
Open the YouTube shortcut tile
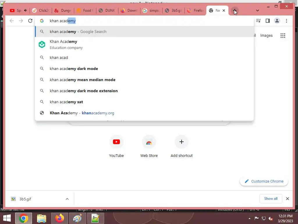tap(116, 146)
